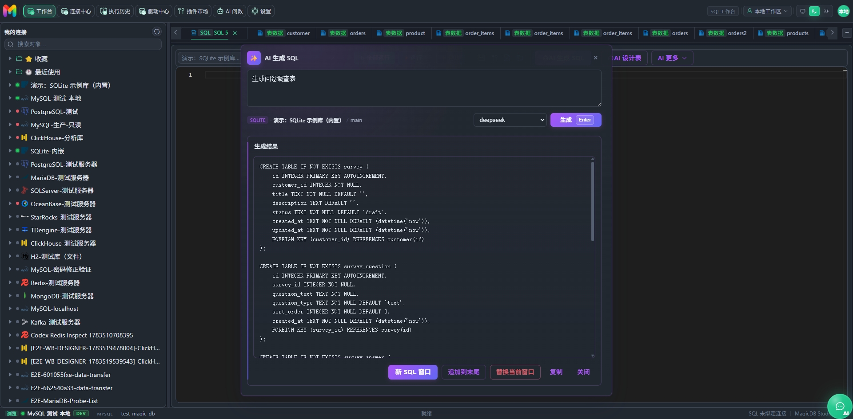Image resolution: width=853 pixels, height=419 pixels.
Task: Click the 关闭 button
Action: (x=583, y=372)
